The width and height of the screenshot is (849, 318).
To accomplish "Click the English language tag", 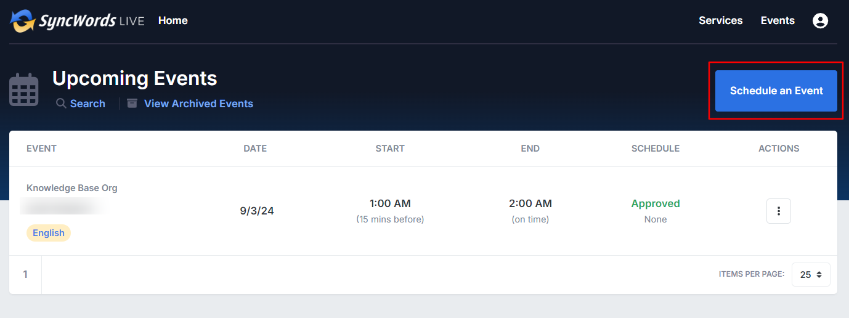I will [x=49, y=233].
